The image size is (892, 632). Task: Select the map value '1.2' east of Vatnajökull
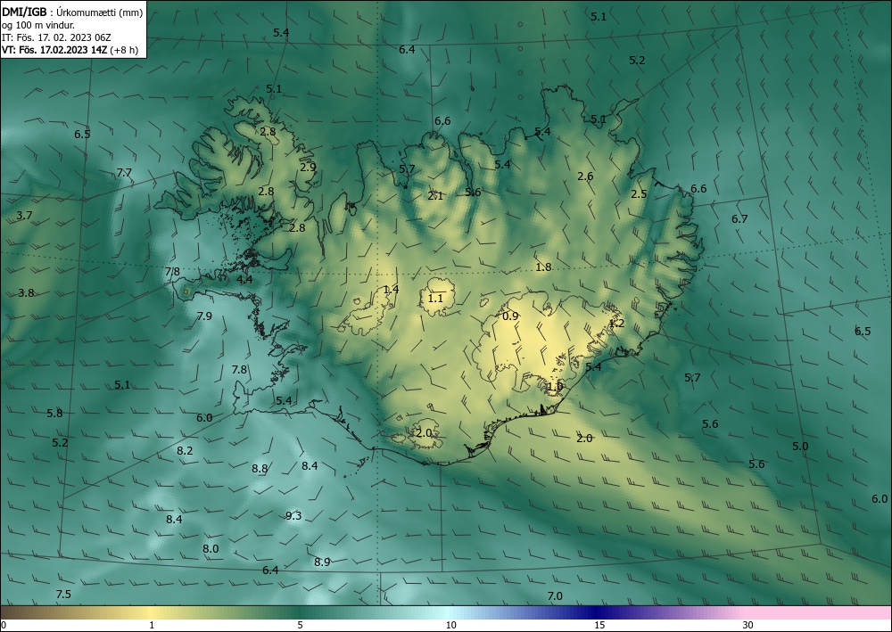pyautogui.click(x=616, y=324)
